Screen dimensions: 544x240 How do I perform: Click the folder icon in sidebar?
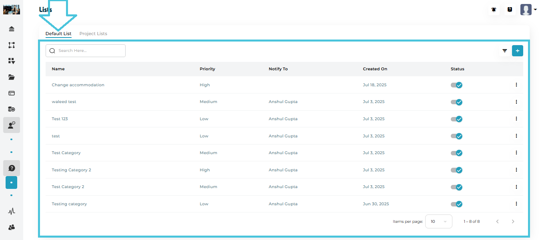click(x=12, y=77)
